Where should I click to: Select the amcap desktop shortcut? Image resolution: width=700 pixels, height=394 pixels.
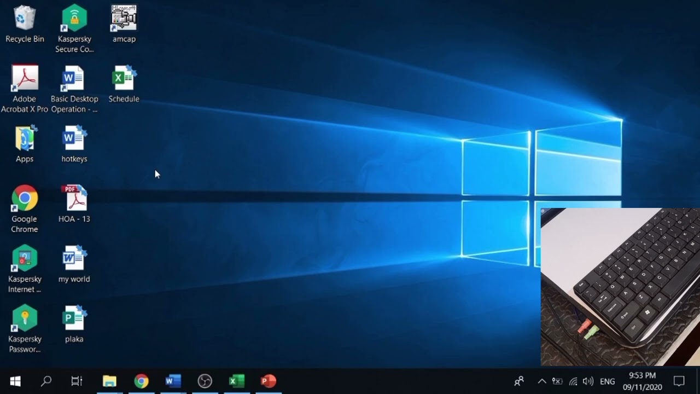pos(124,25)
